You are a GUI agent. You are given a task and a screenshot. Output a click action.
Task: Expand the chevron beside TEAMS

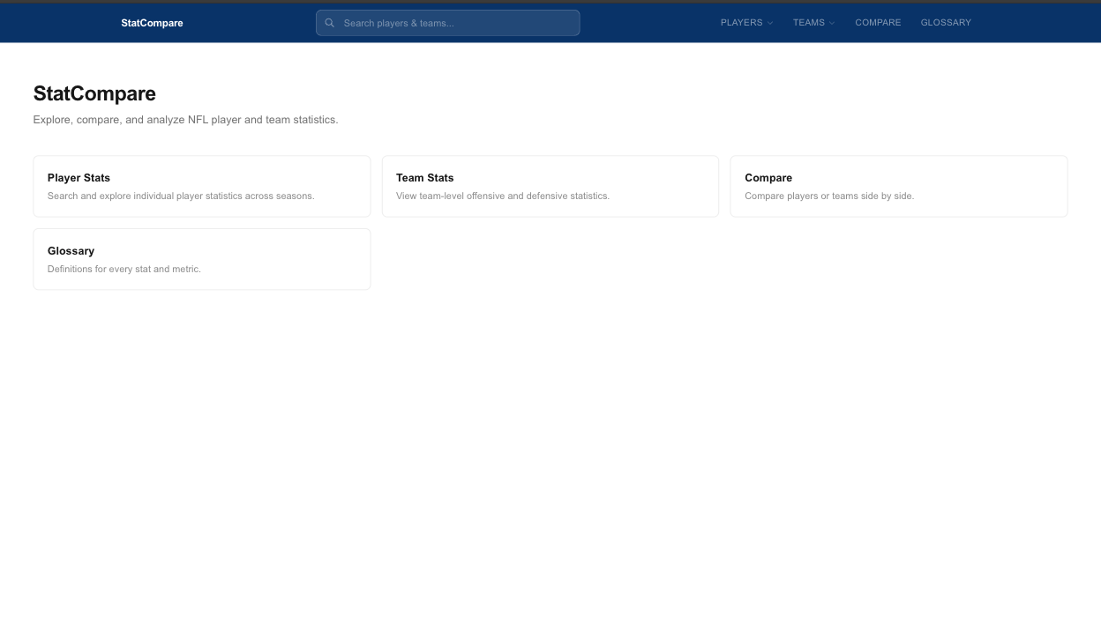832,23
